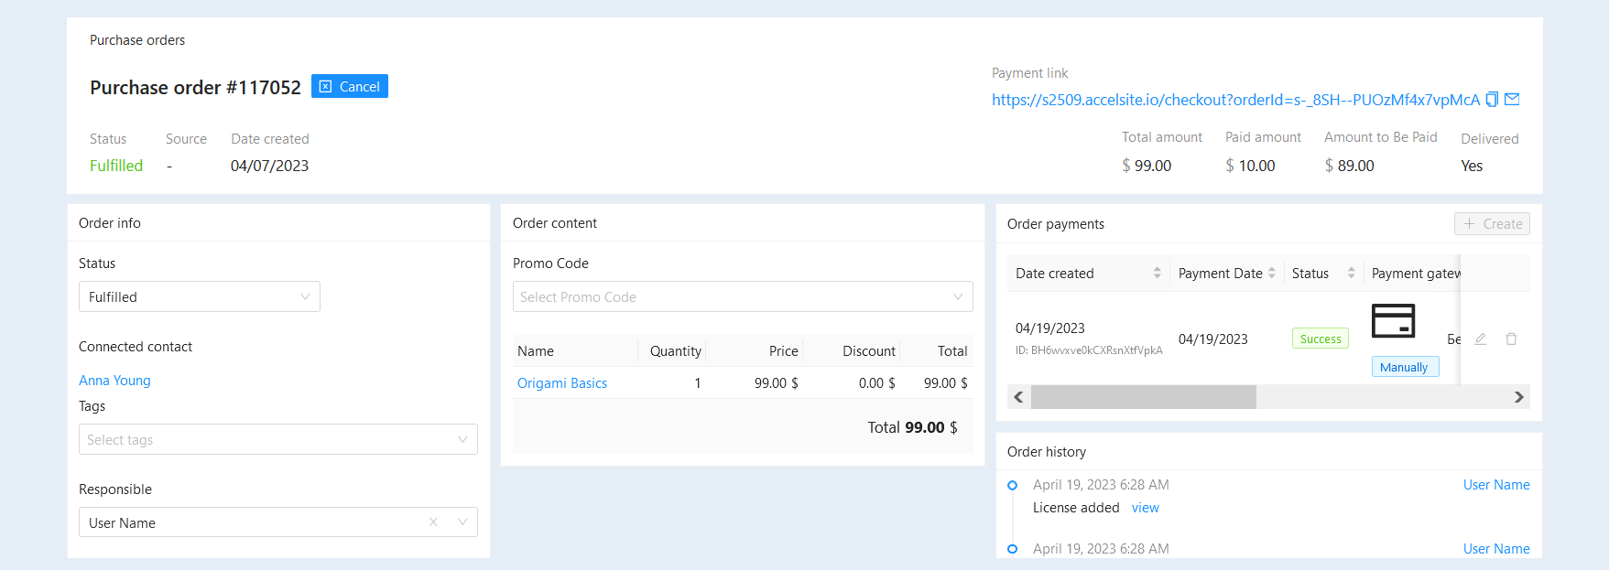Click the green Fulfilled status text
Image resolution: width=1609 pixels, height=570 pixels.
coord(116,166)
